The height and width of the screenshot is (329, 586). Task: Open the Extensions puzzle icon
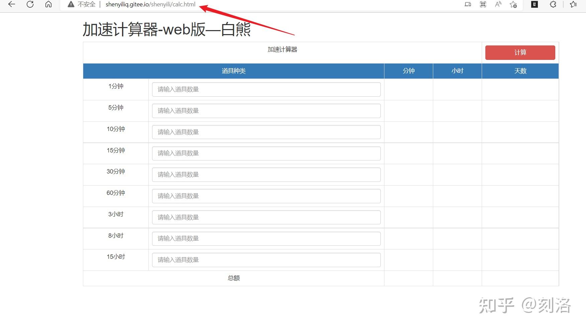pos(553,4)
